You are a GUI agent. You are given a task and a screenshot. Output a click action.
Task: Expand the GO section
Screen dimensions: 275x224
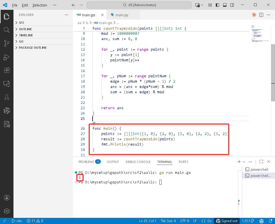pyautogui.click(x=43, y=41)
